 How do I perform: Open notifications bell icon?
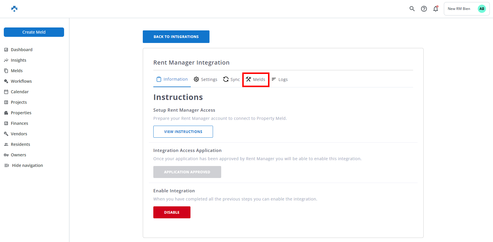(x=436, y=9)
